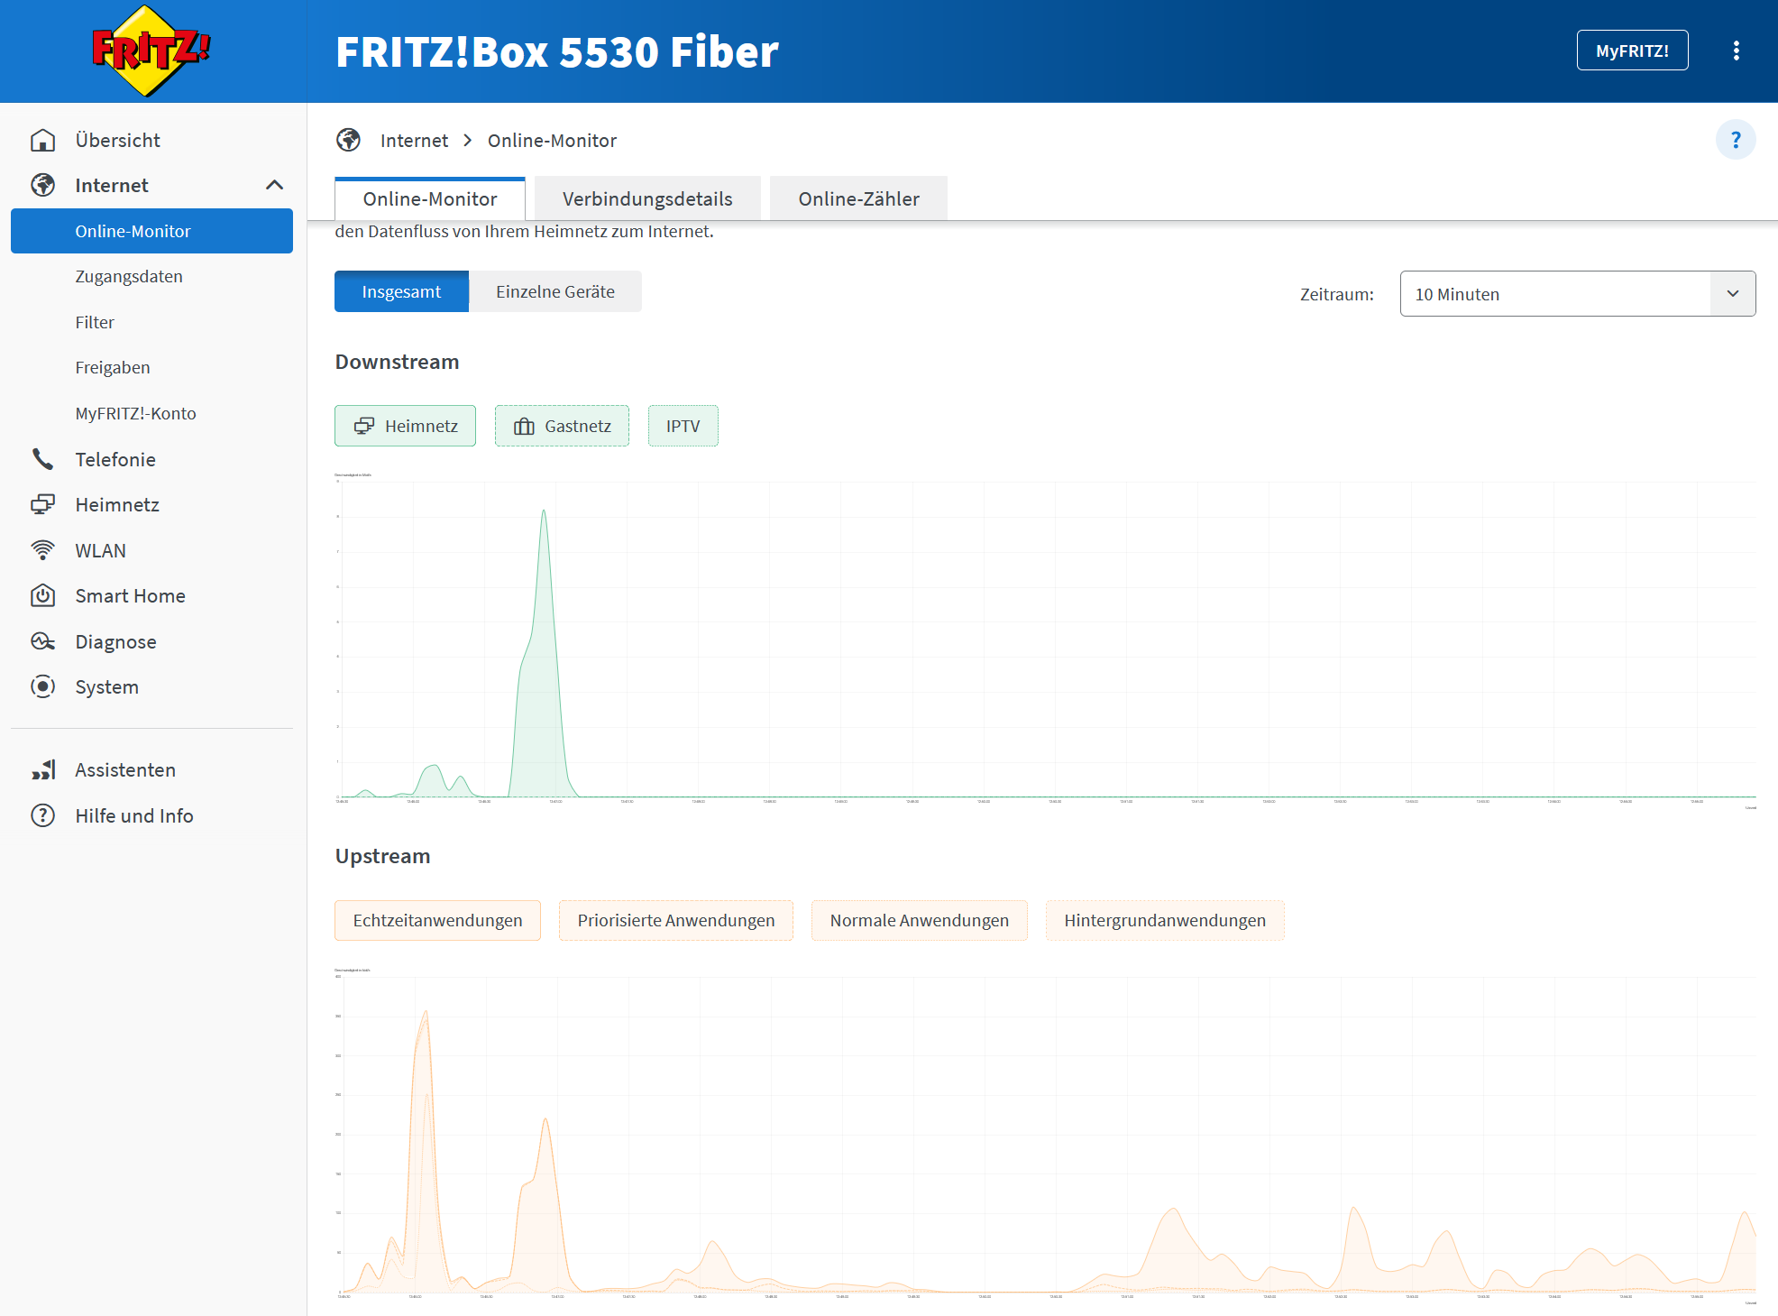Click the MyFRITZ! button in header
Screen dimensions: 1778x1316
tap(1632, 51)
